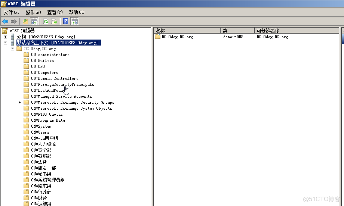Toggle the console tree pane icon
This screenshot has height=206, width=344.
[x=34, y=21]
